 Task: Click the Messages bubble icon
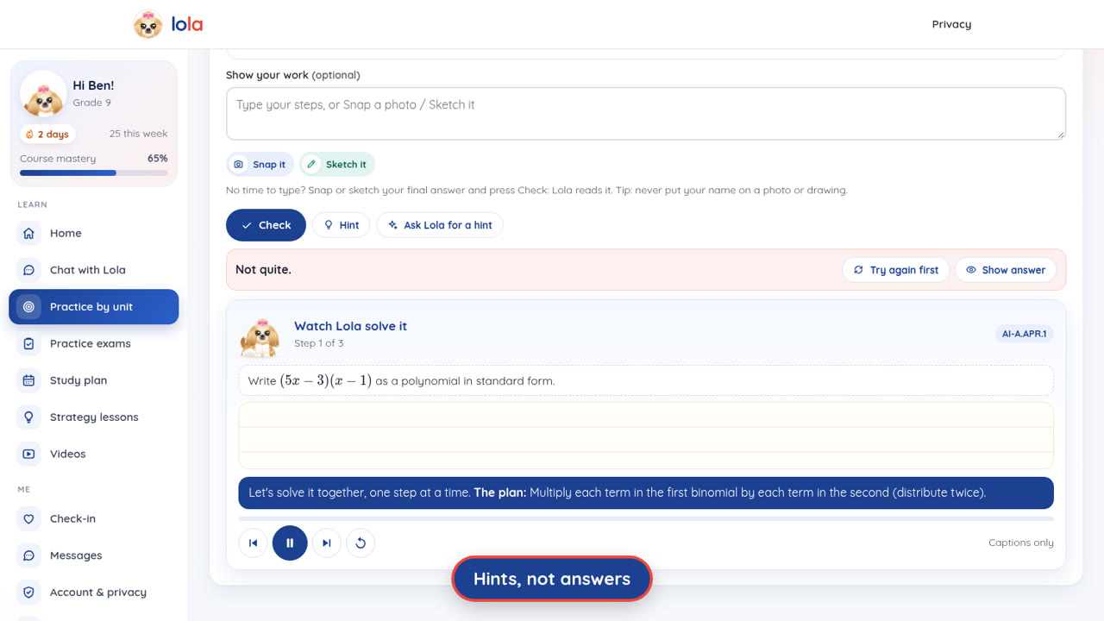pos(28,555)
